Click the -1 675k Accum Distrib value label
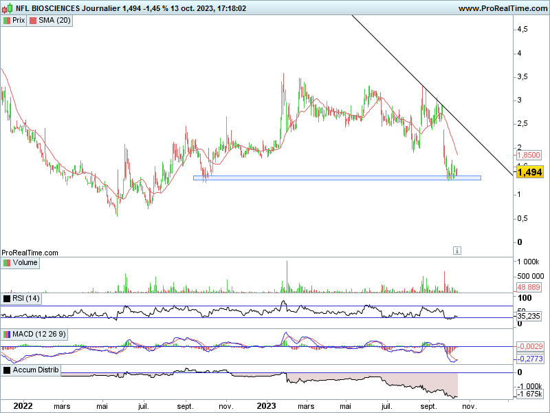550x413 pixels. 530,394
